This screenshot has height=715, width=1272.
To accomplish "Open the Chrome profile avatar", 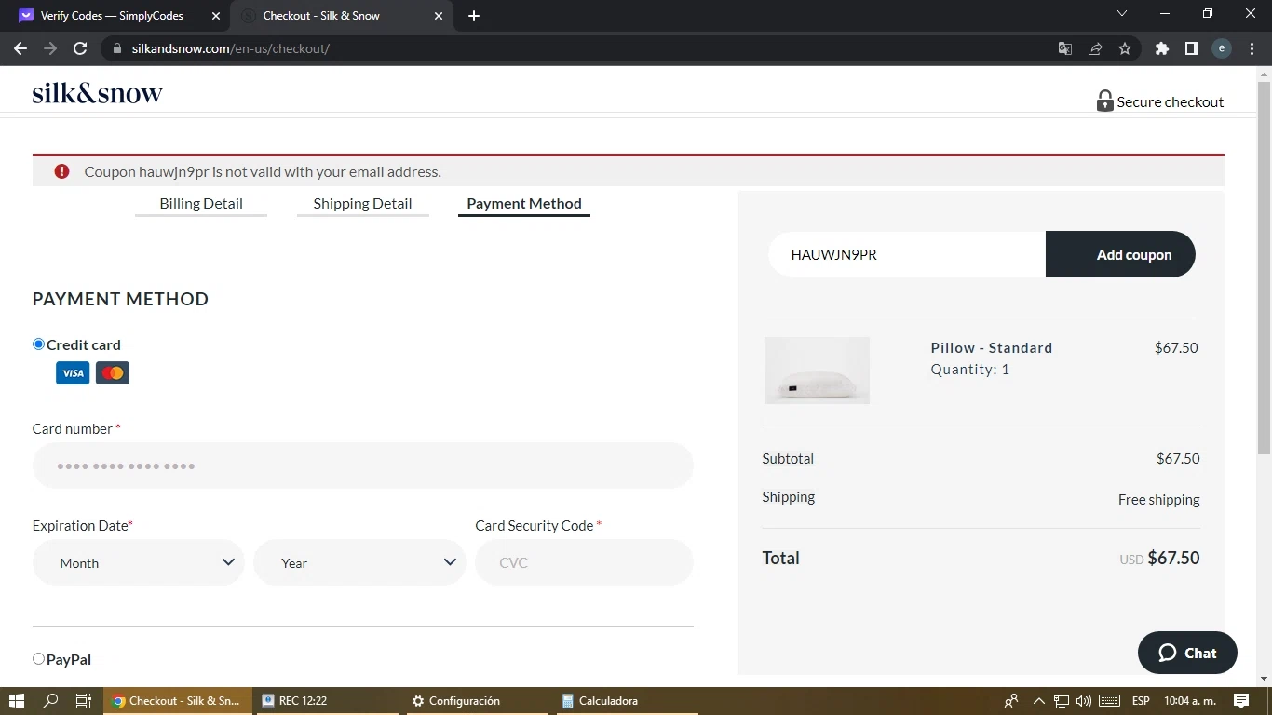I will 1222,48.
